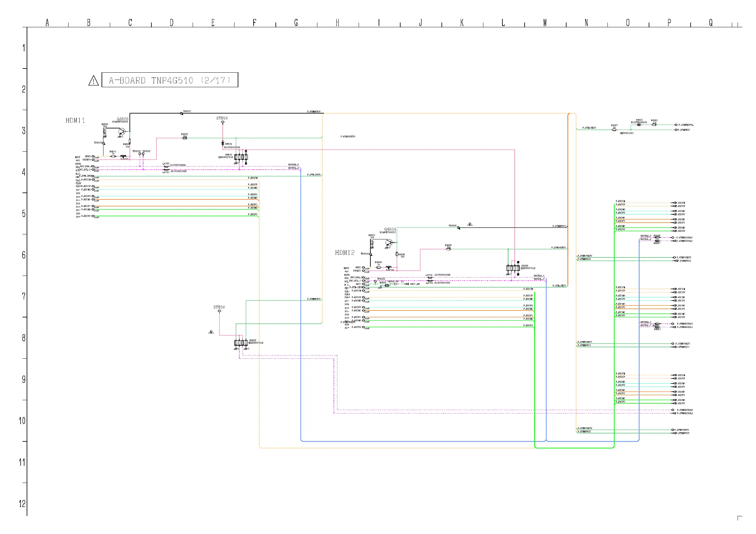The height and width of the screenshot is (534, 756).
Task: Click the ARC1_5V port arrow
Action: [407, 284]
